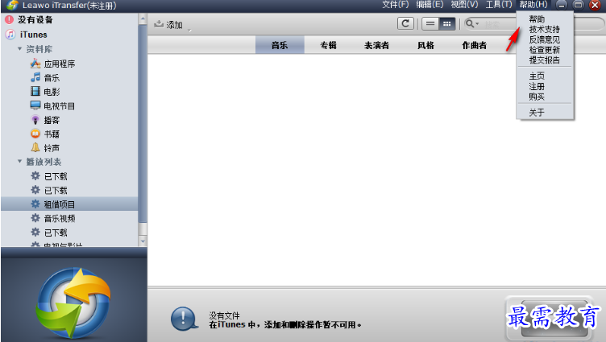The width and height of the screenshot is (606, 342).
Task: Choose 主页 from help menu
Action: pos(537,76)
